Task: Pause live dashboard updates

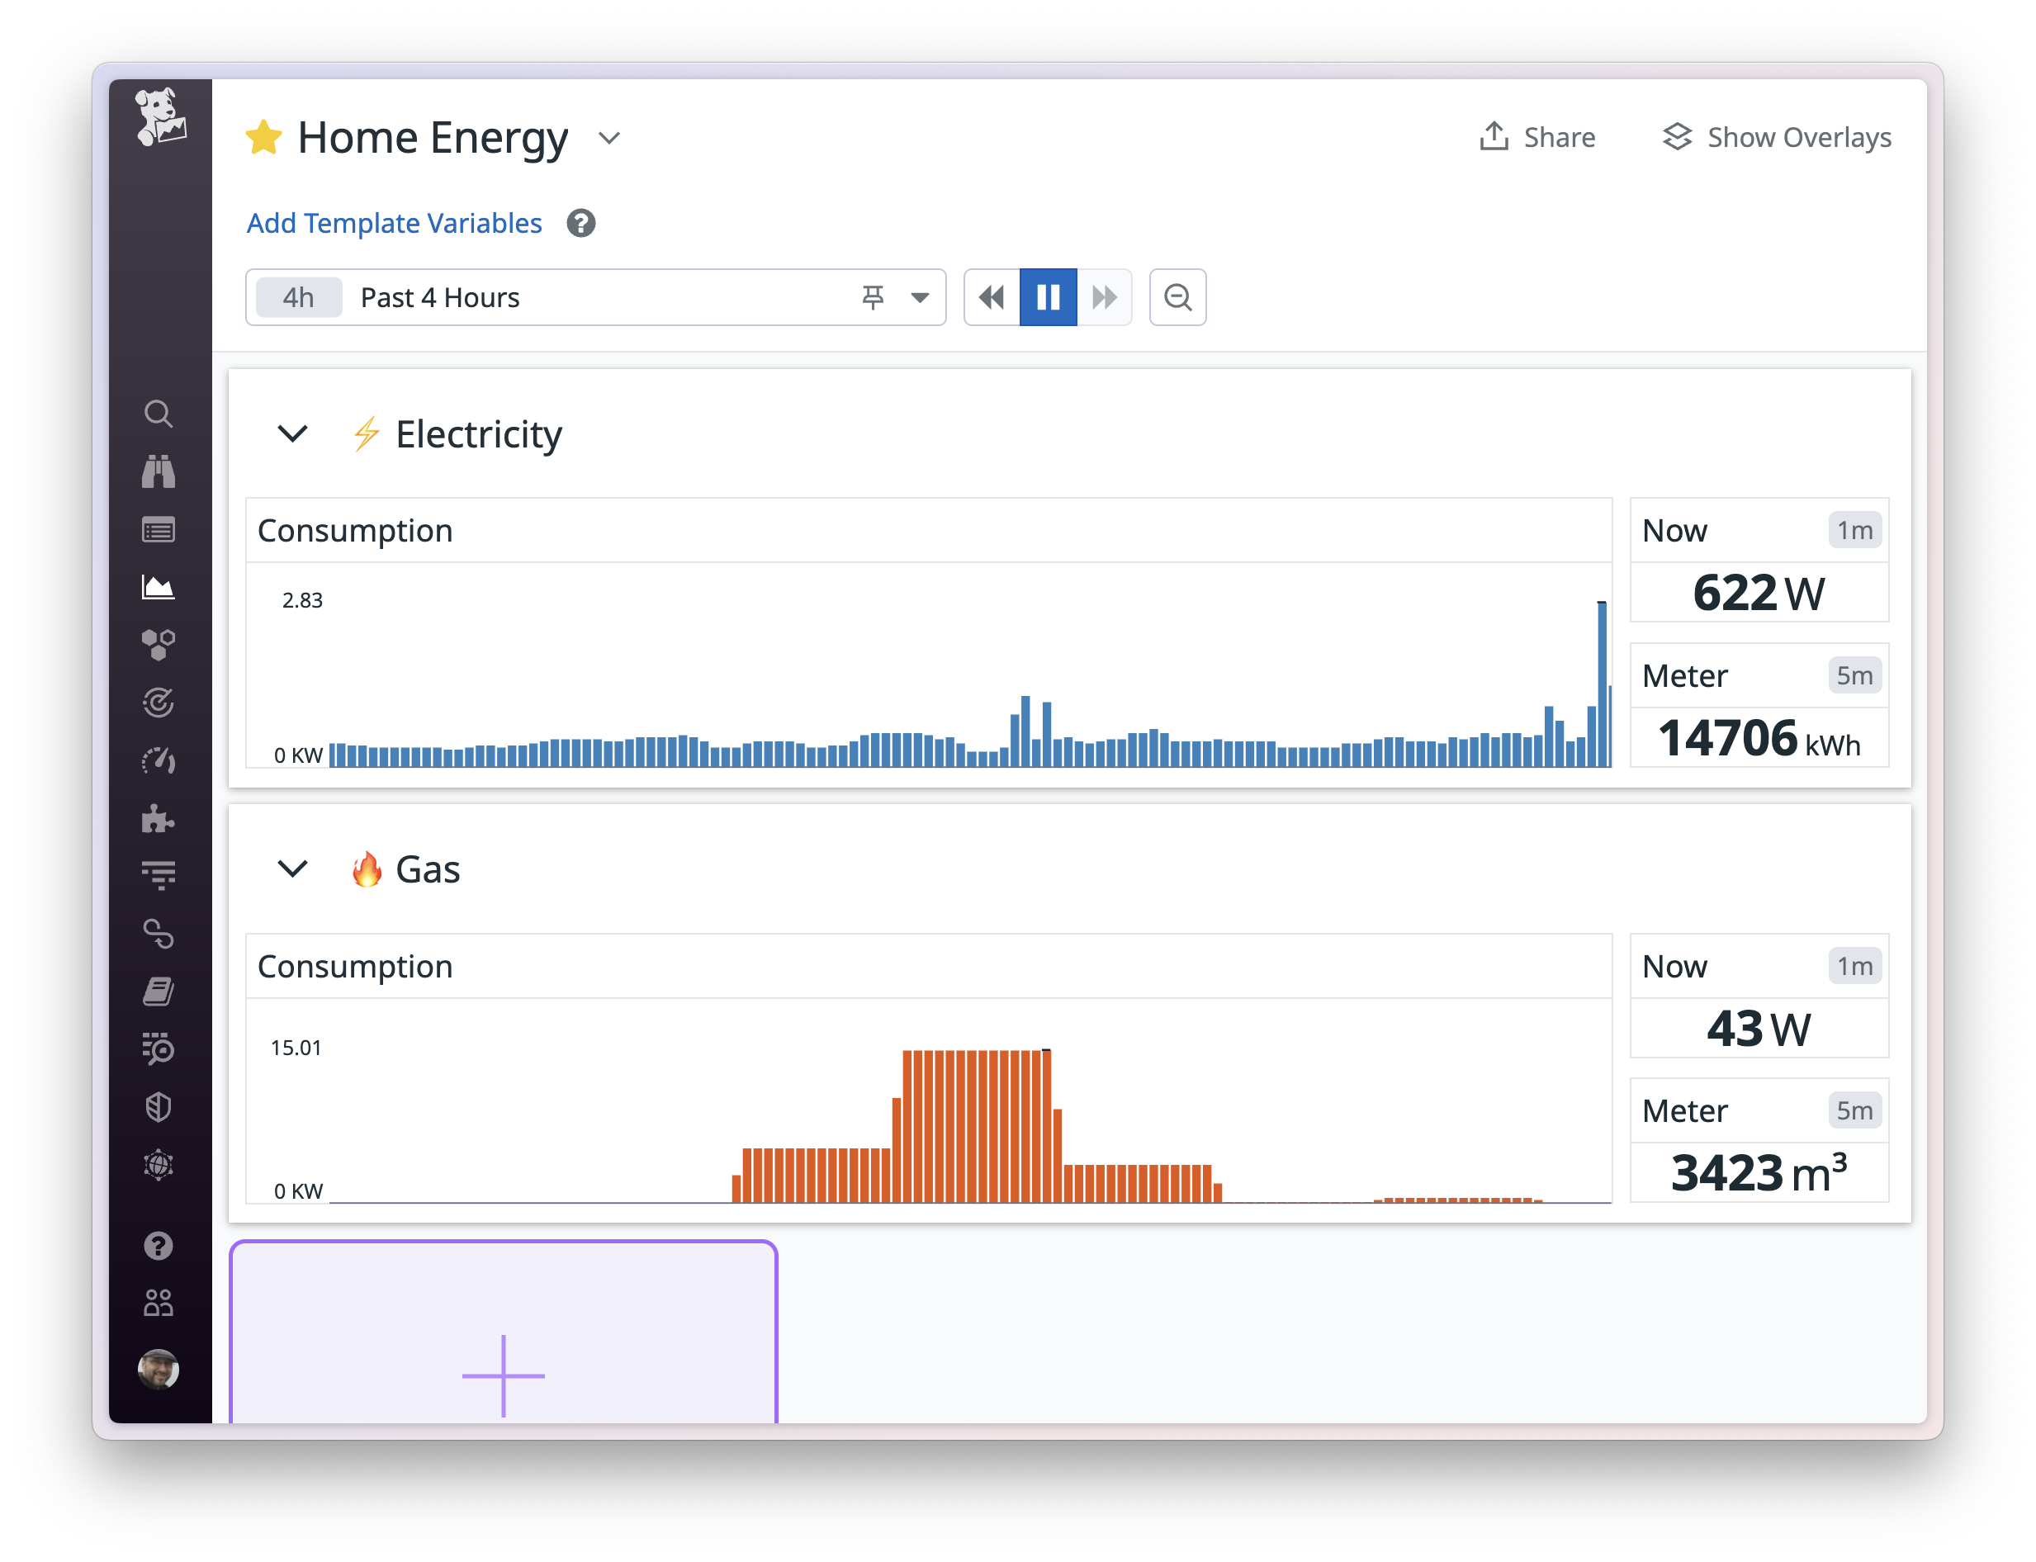Action: pyautogui.click(x=1048, y=297)
